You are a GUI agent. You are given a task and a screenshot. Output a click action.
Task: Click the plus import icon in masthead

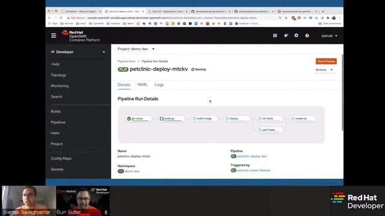point(297,35)
